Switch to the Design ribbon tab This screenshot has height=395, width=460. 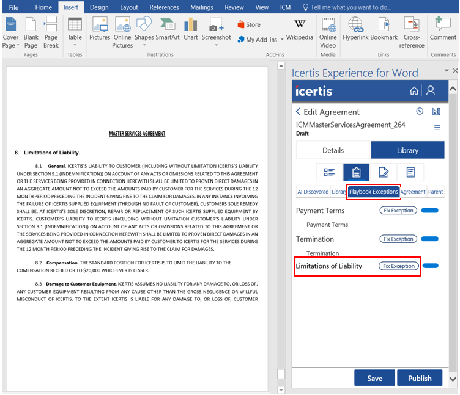click(x=99, y=7)
